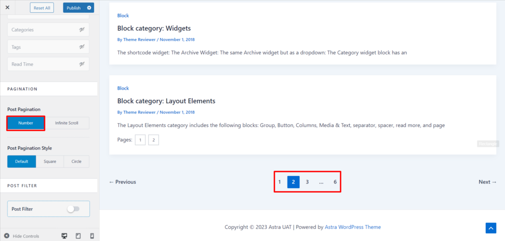Enable the Post Filter switch
The height and width of the screenshot is (241, 505).
point(73,209)
